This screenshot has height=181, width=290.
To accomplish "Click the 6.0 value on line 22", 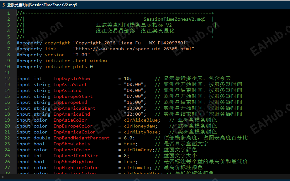I will 128,138.
